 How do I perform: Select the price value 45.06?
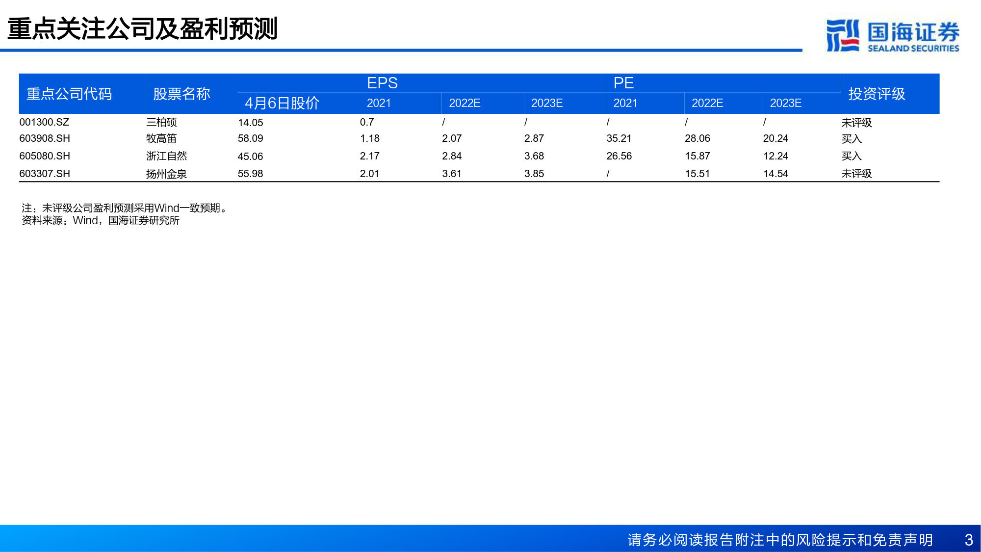coord(251,157)
